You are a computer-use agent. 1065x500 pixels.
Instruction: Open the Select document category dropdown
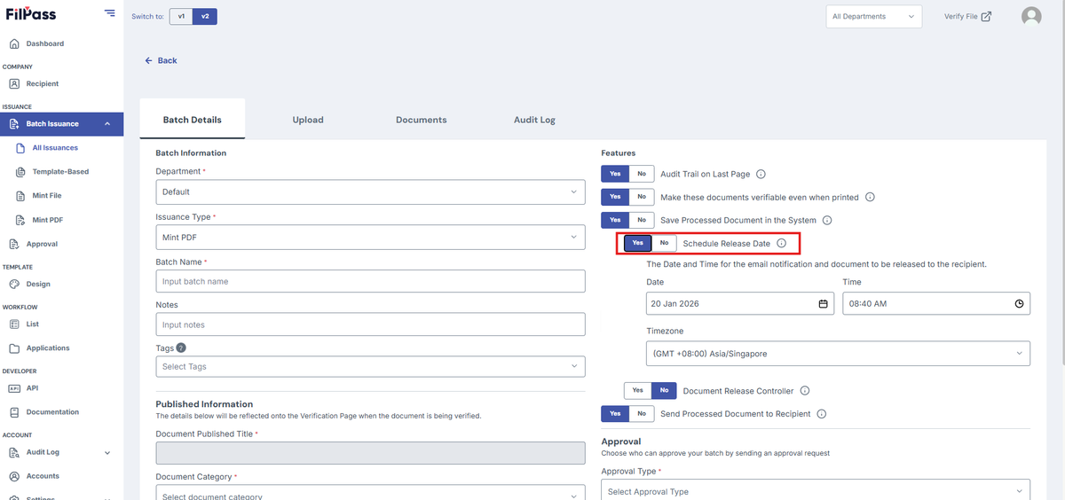370,495
